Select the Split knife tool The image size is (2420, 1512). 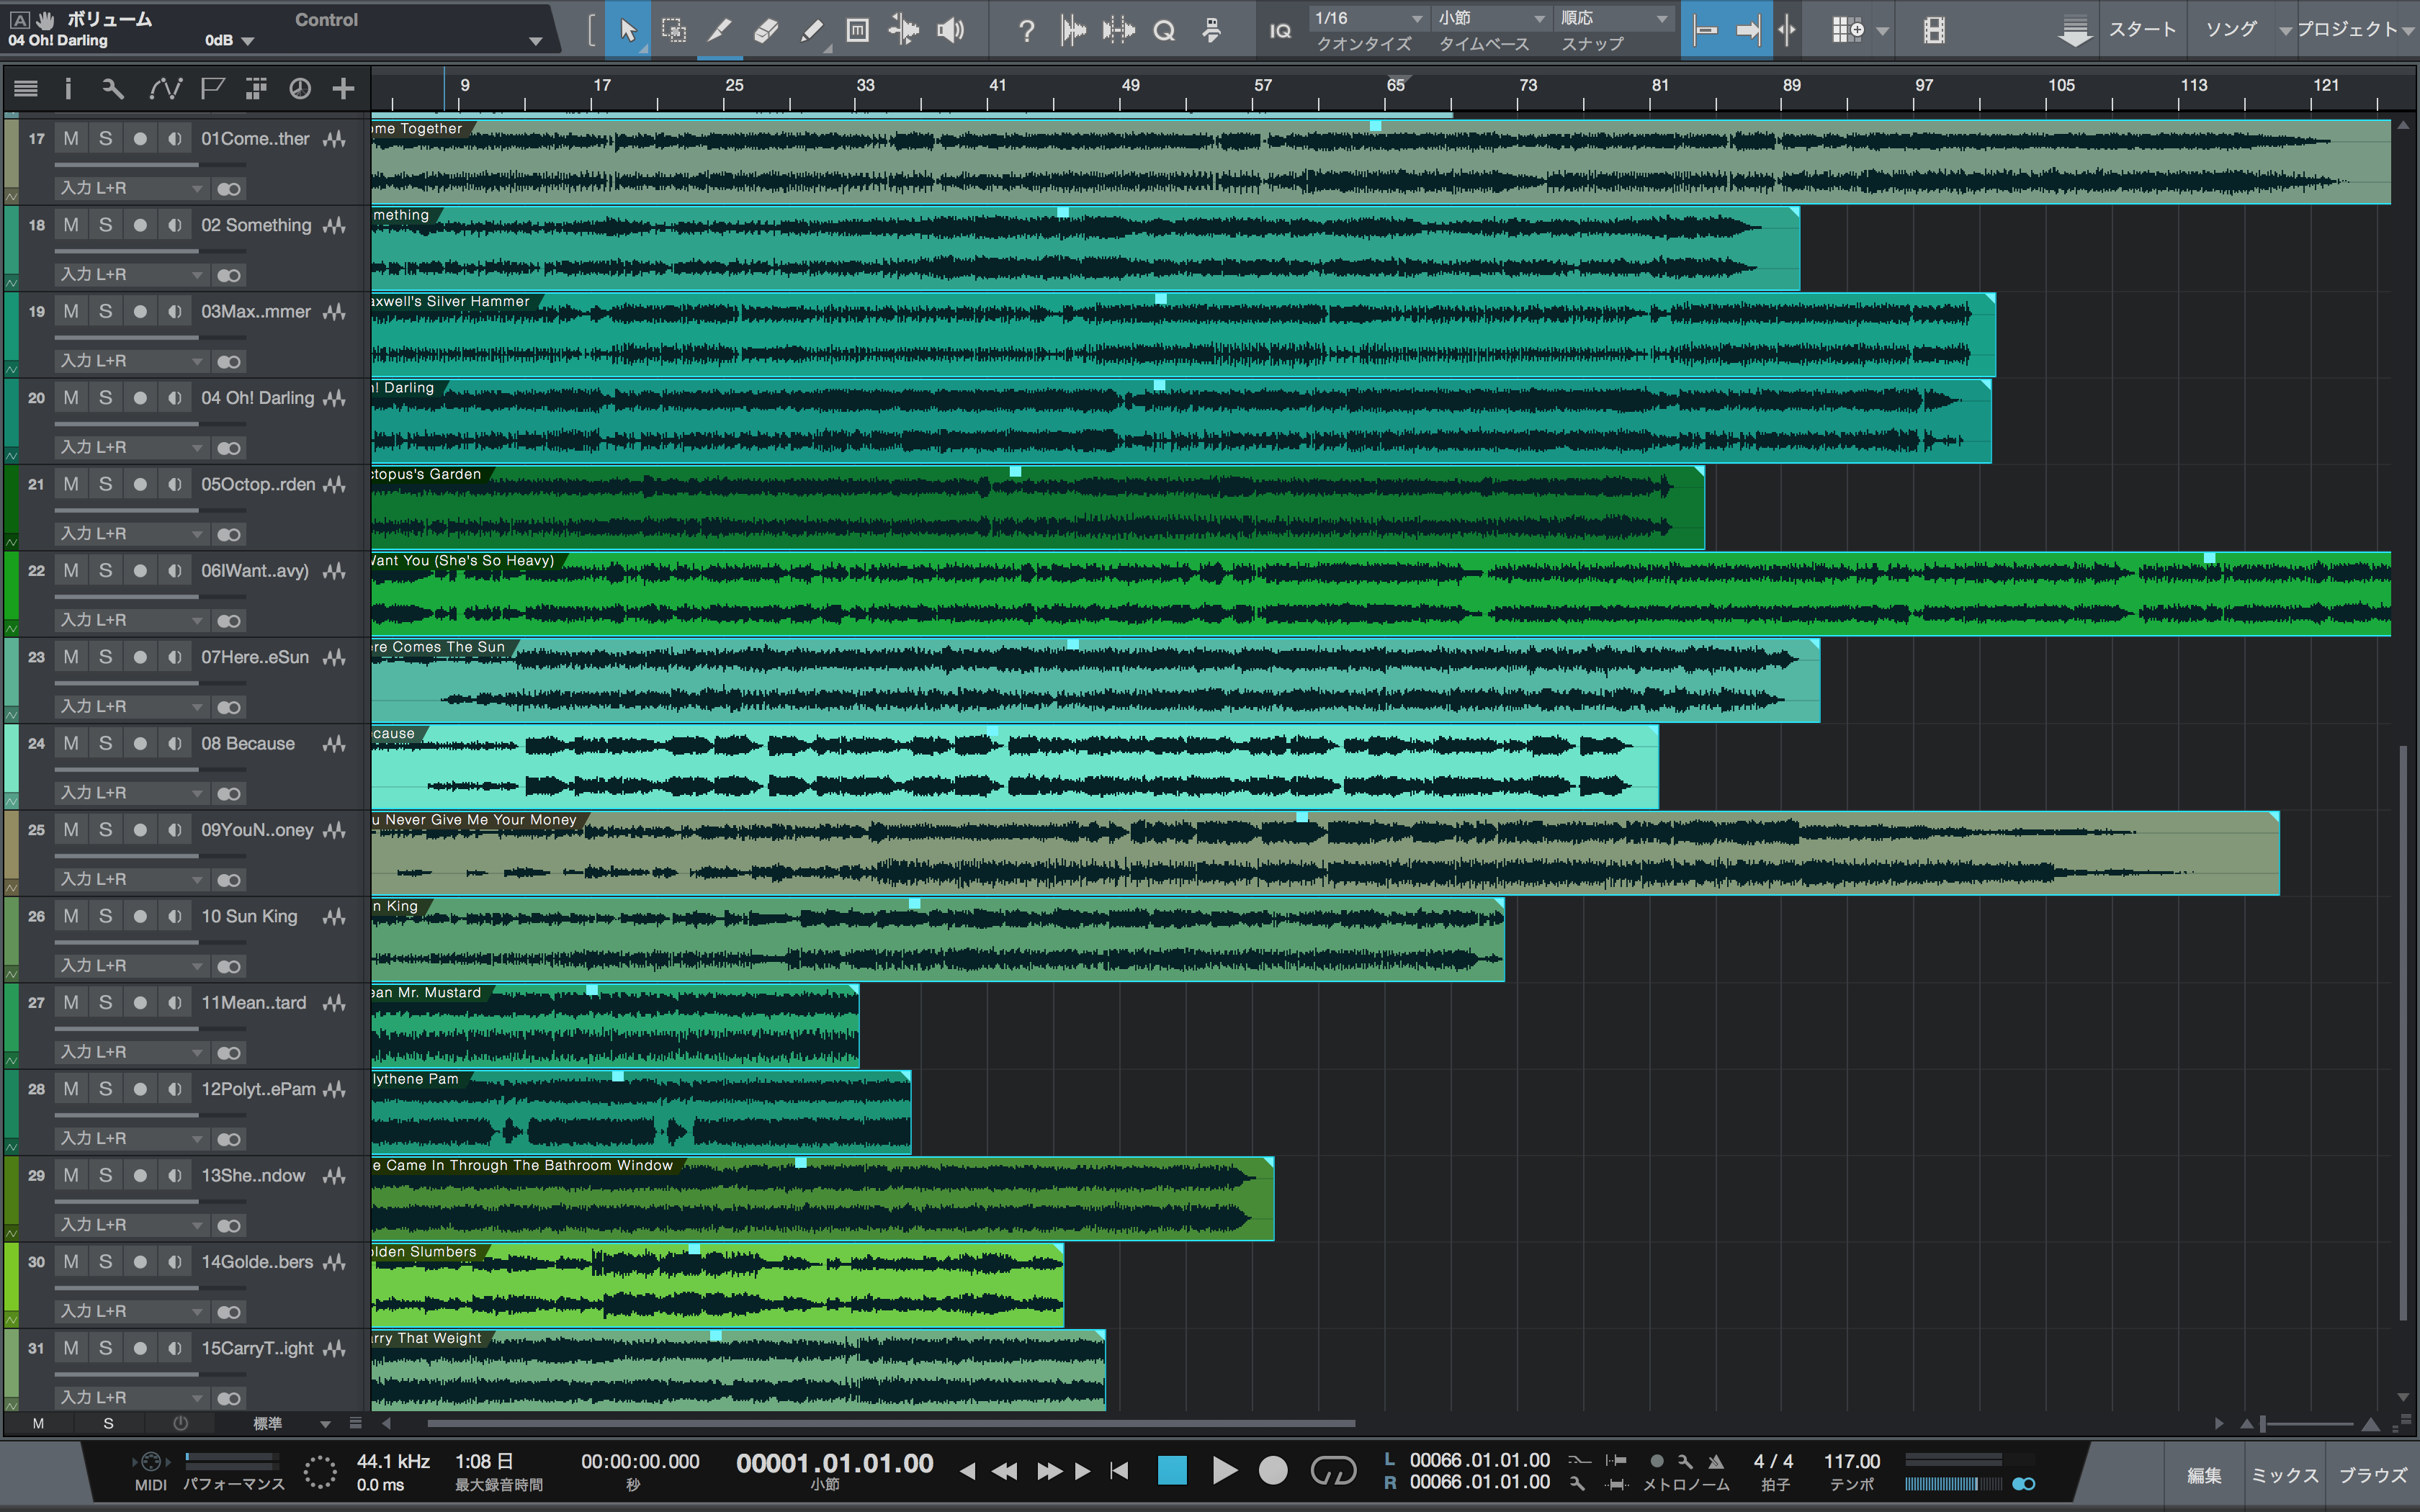pyautogui.click(x=719, y=30)
